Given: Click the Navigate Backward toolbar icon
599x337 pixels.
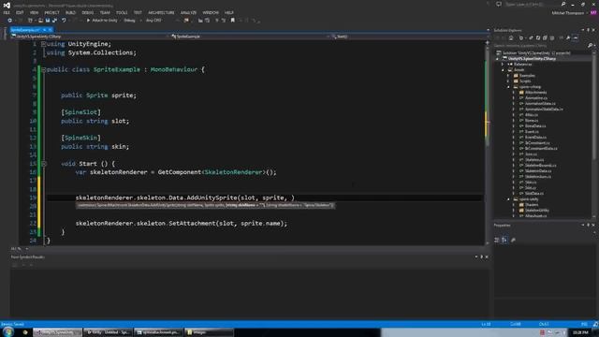Looking at the screenshot, I should click(9, 21).
